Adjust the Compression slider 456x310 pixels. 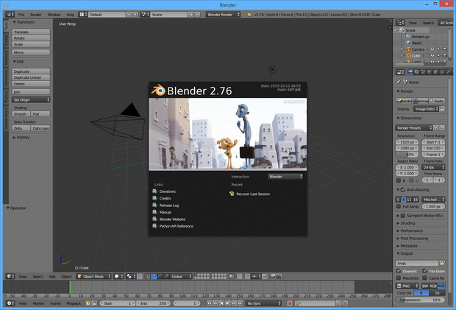[421, 300]
